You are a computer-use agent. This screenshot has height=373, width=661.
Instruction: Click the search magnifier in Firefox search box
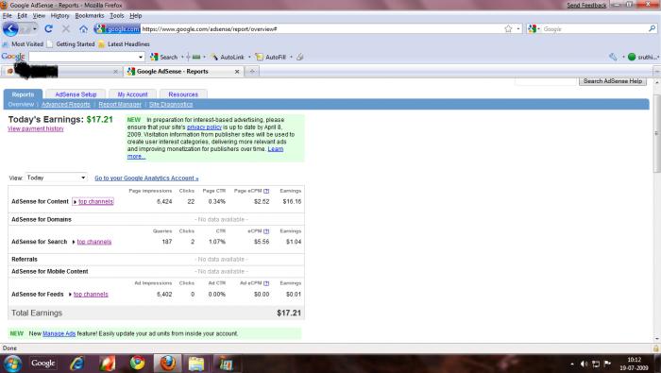point(653,28)
